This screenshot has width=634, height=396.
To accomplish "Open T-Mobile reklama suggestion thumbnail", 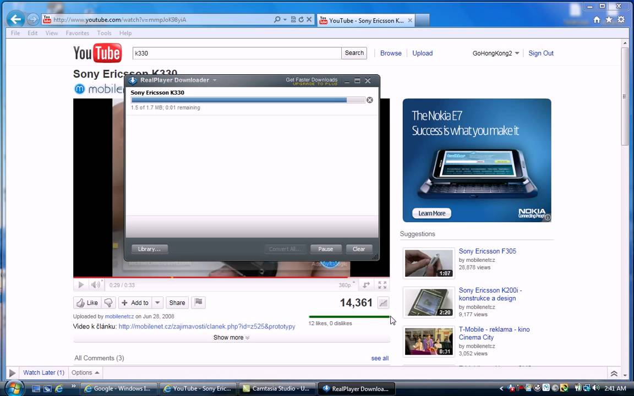I will tap(429, 342).
